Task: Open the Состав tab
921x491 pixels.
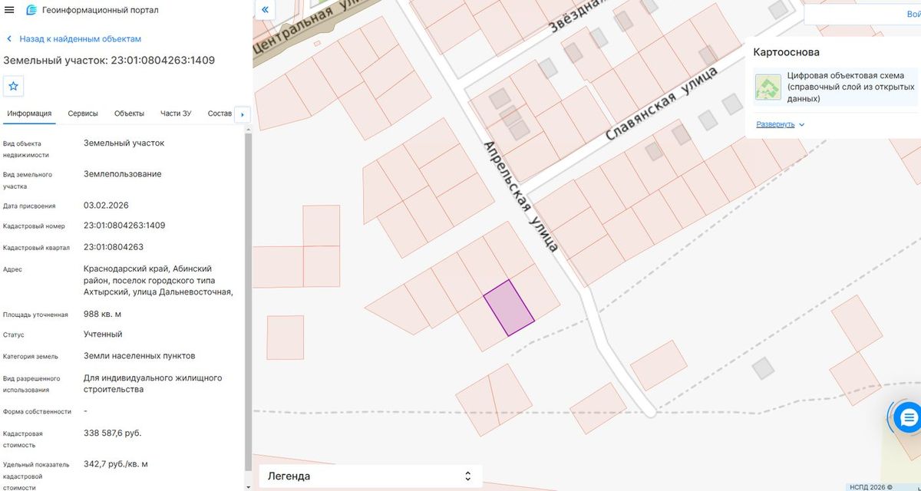Action: coord(220,114)
